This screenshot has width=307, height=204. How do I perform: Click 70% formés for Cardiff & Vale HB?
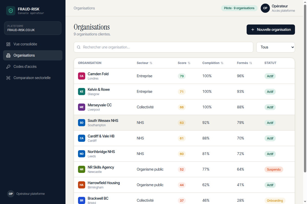240,138
